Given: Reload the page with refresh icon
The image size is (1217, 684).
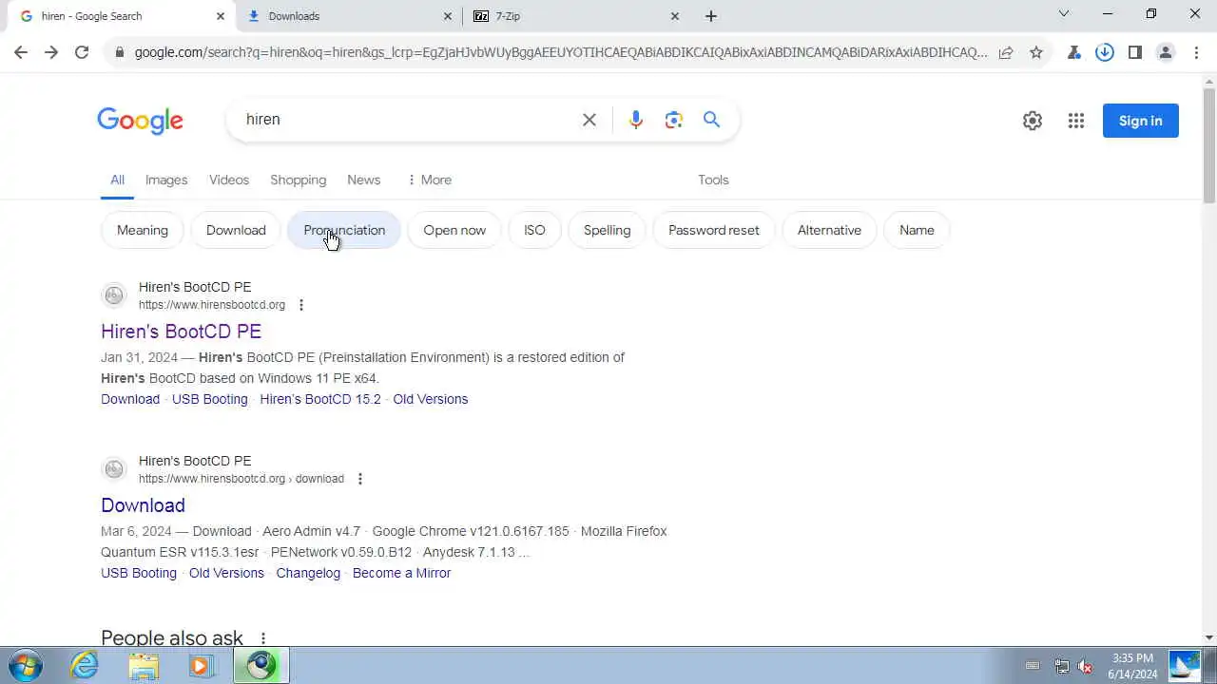Looking at the screenshot, I should [x=82, y=52].
